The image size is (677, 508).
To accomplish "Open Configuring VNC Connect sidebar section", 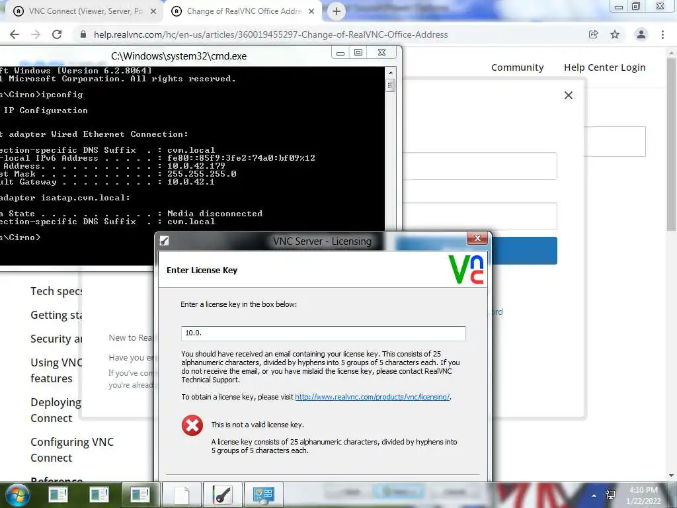I will tap(72, 450).
